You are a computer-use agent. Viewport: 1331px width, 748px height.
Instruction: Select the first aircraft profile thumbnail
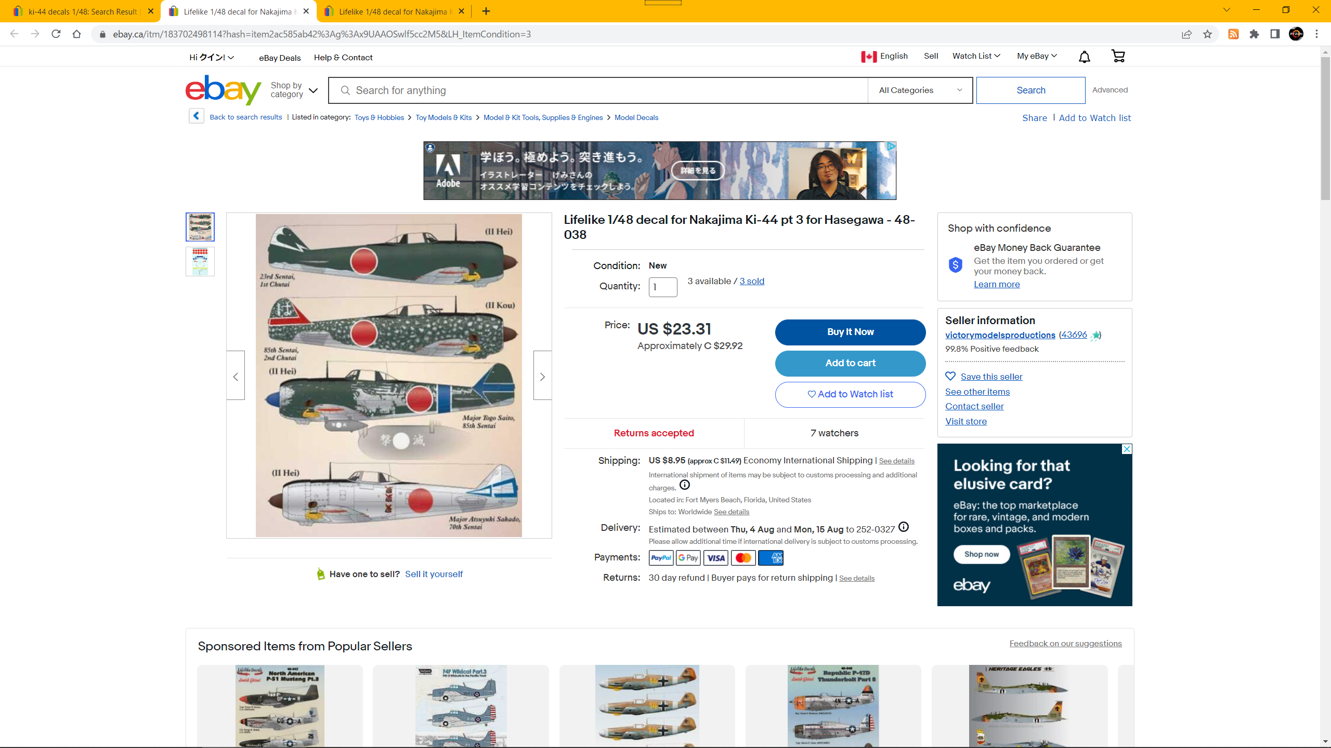[200, 227]
